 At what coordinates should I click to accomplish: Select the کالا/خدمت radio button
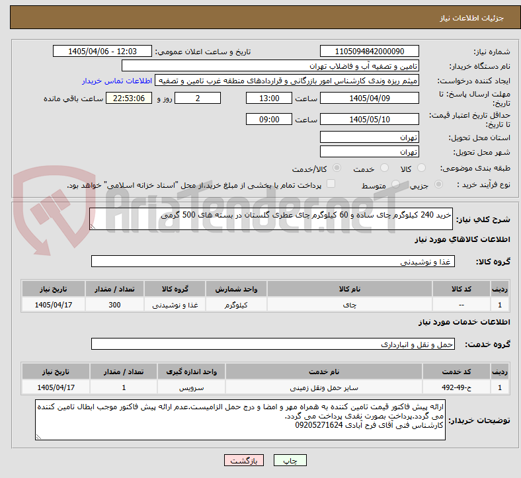(337, 168)
